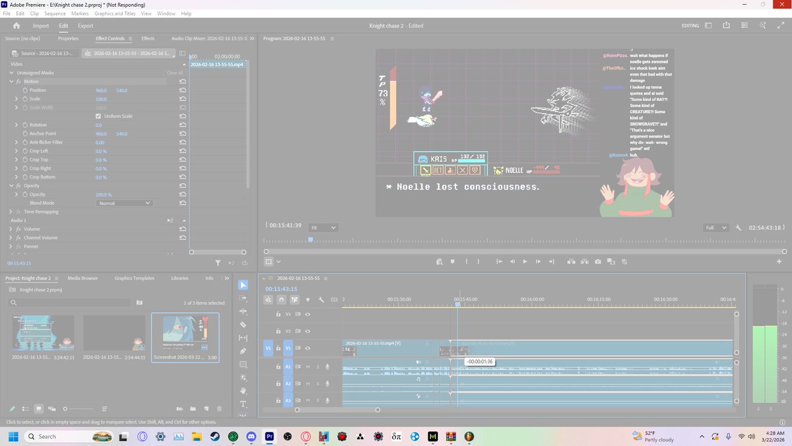Switch to Media Browser tab

82,278
